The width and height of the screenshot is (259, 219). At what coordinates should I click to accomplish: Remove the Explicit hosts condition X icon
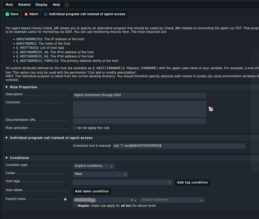click(65, 199)
